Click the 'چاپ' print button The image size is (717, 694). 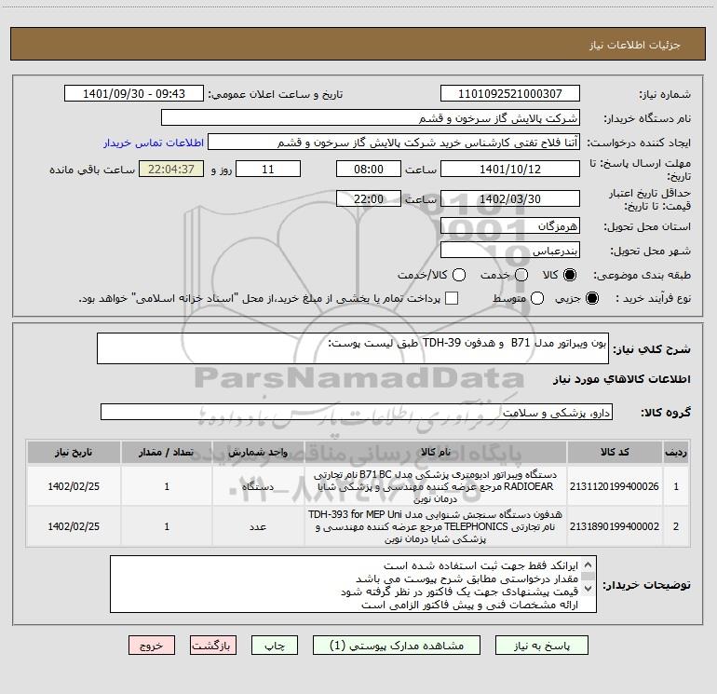point(275,646)
